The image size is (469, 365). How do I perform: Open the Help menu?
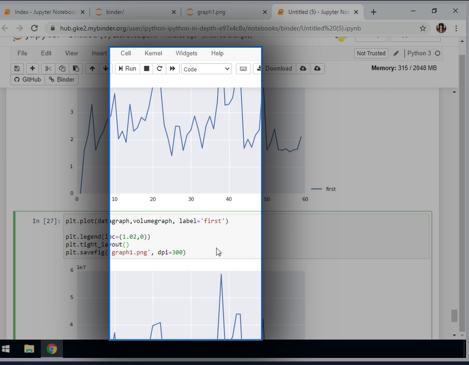click(217, 53)
